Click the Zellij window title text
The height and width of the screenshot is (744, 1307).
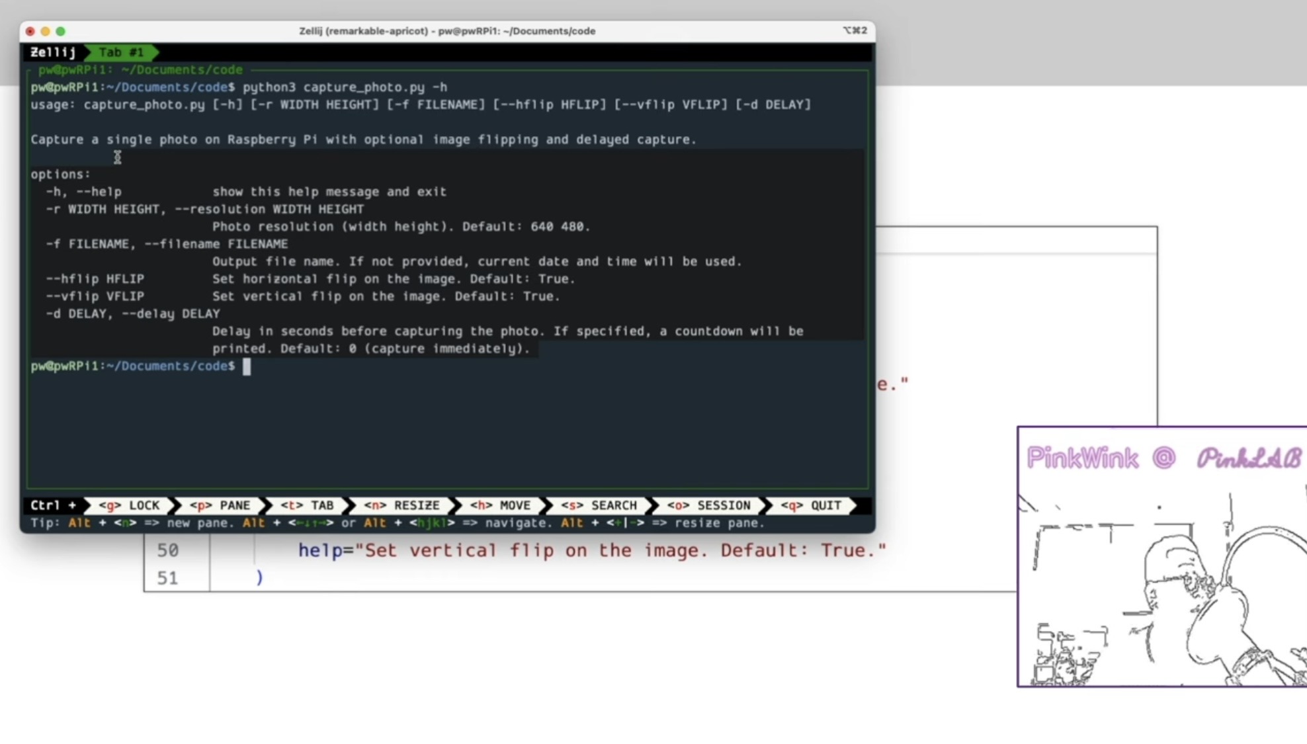point(447,31)
